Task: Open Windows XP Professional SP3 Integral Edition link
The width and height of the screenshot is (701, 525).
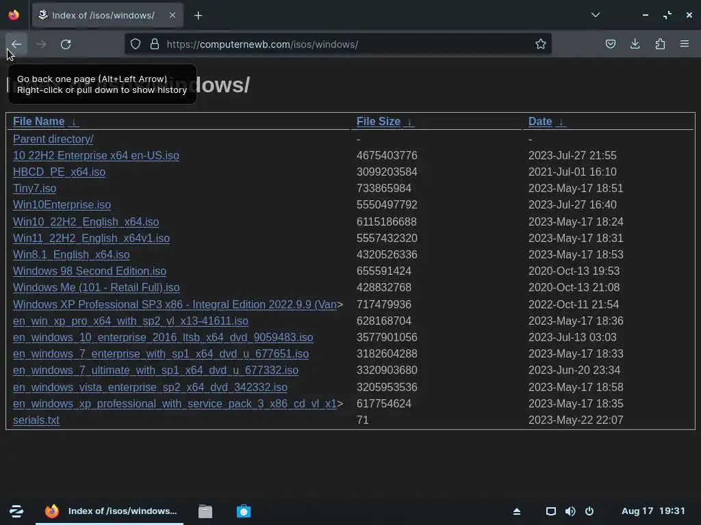Action: pos(175,304)
